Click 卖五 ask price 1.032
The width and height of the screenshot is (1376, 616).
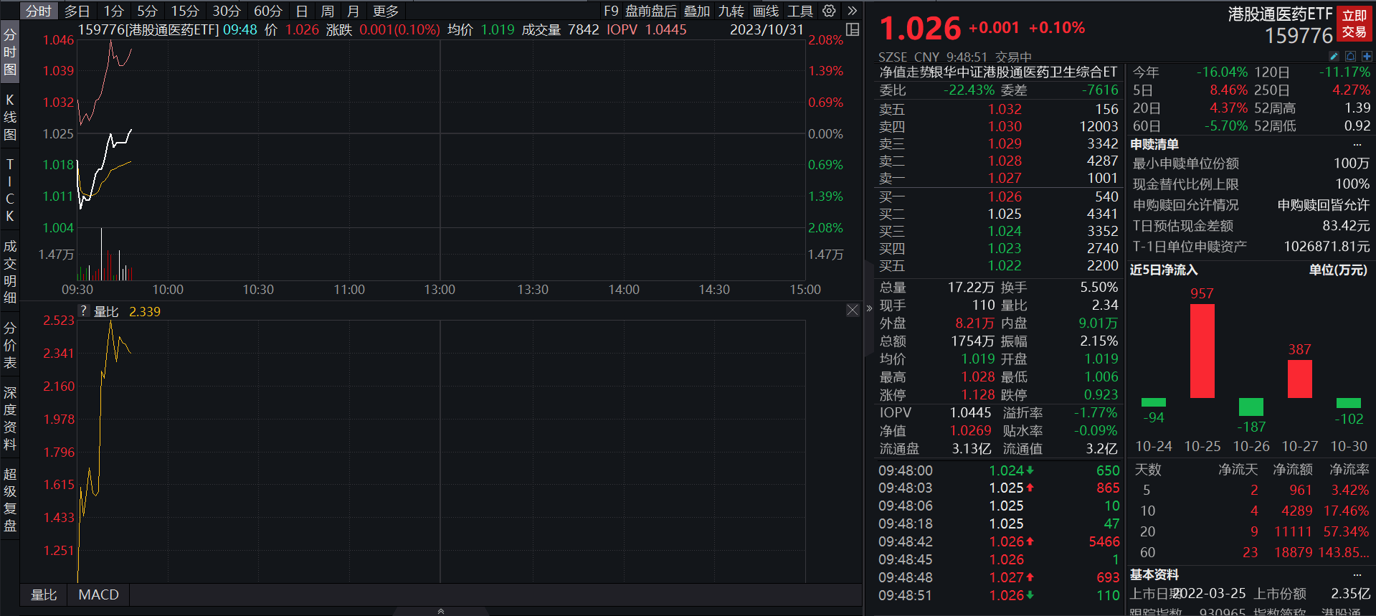tap(1005, 109)
